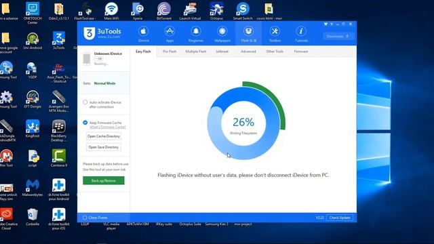Open the ONETOUCH Center desktop icon
434x244 pixels.
click(x=33, y=12)
